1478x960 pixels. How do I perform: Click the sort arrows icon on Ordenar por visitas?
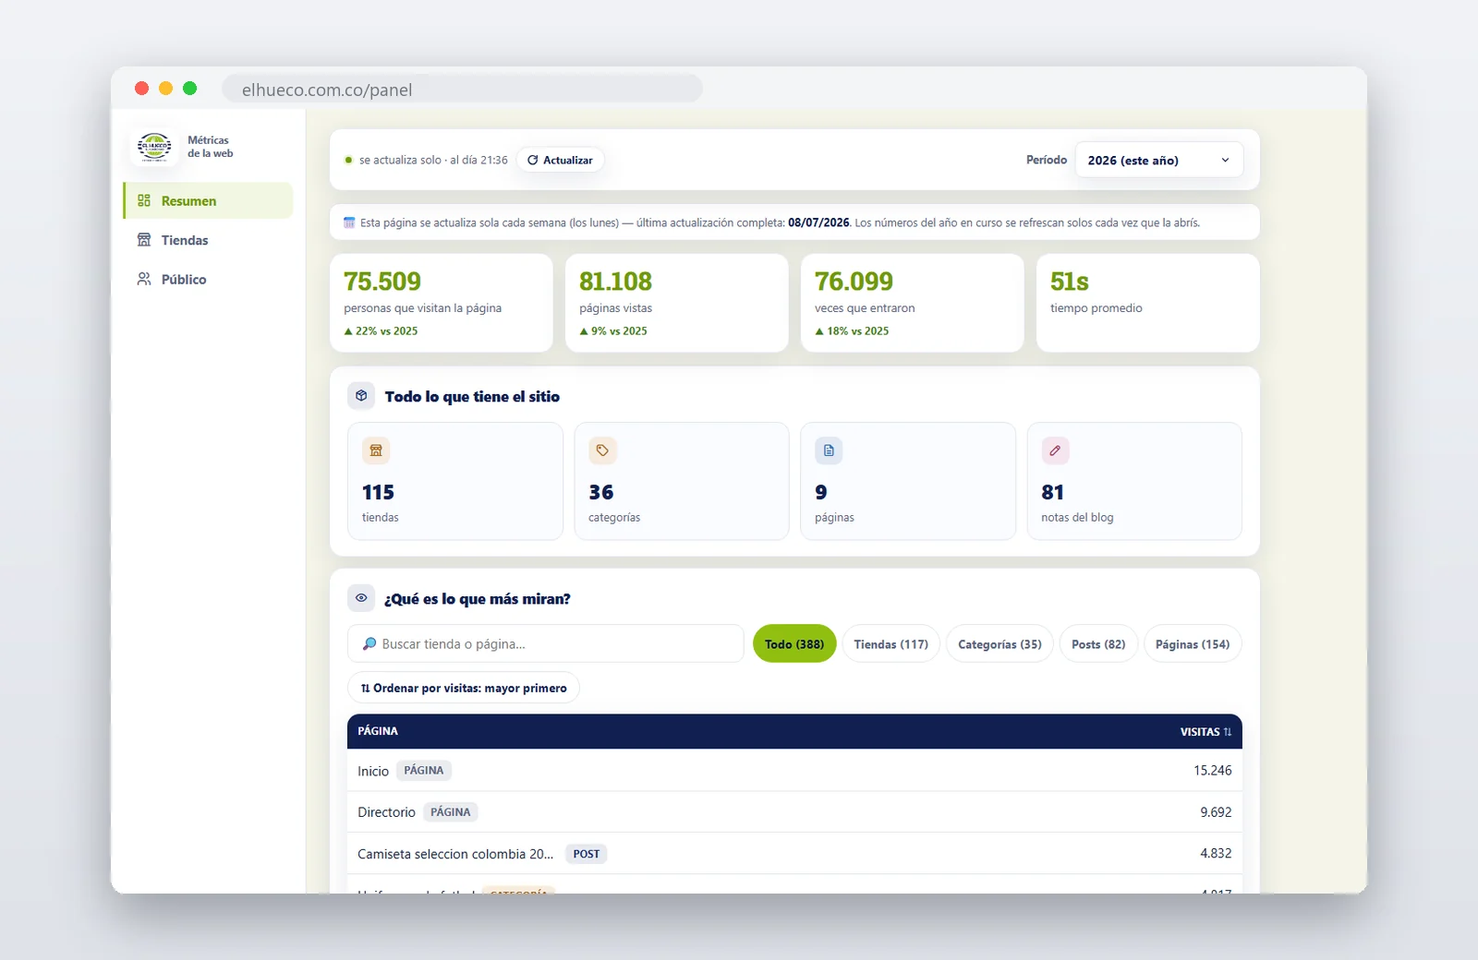pyautogui.click(x=366, y=689)
